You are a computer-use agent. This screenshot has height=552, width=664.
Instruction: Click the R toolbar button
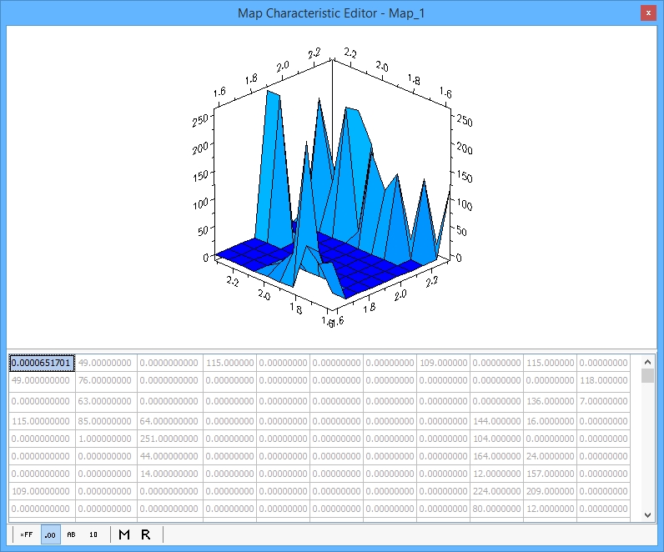pos(146,534)
